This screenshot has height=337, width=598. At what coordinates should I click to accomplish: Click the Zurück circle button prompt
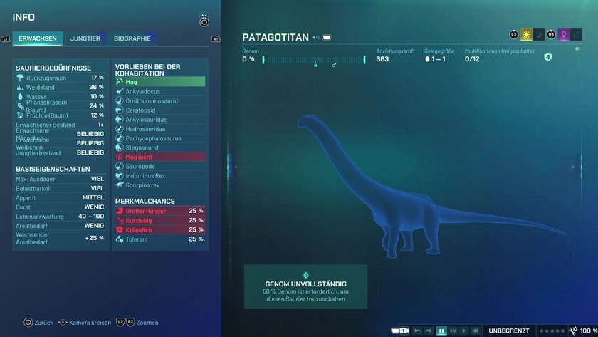tap(38, 323)
